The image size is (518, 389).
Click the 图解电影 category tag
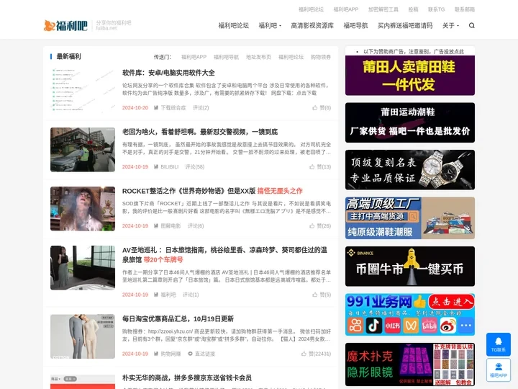click(x=167, y=226)
